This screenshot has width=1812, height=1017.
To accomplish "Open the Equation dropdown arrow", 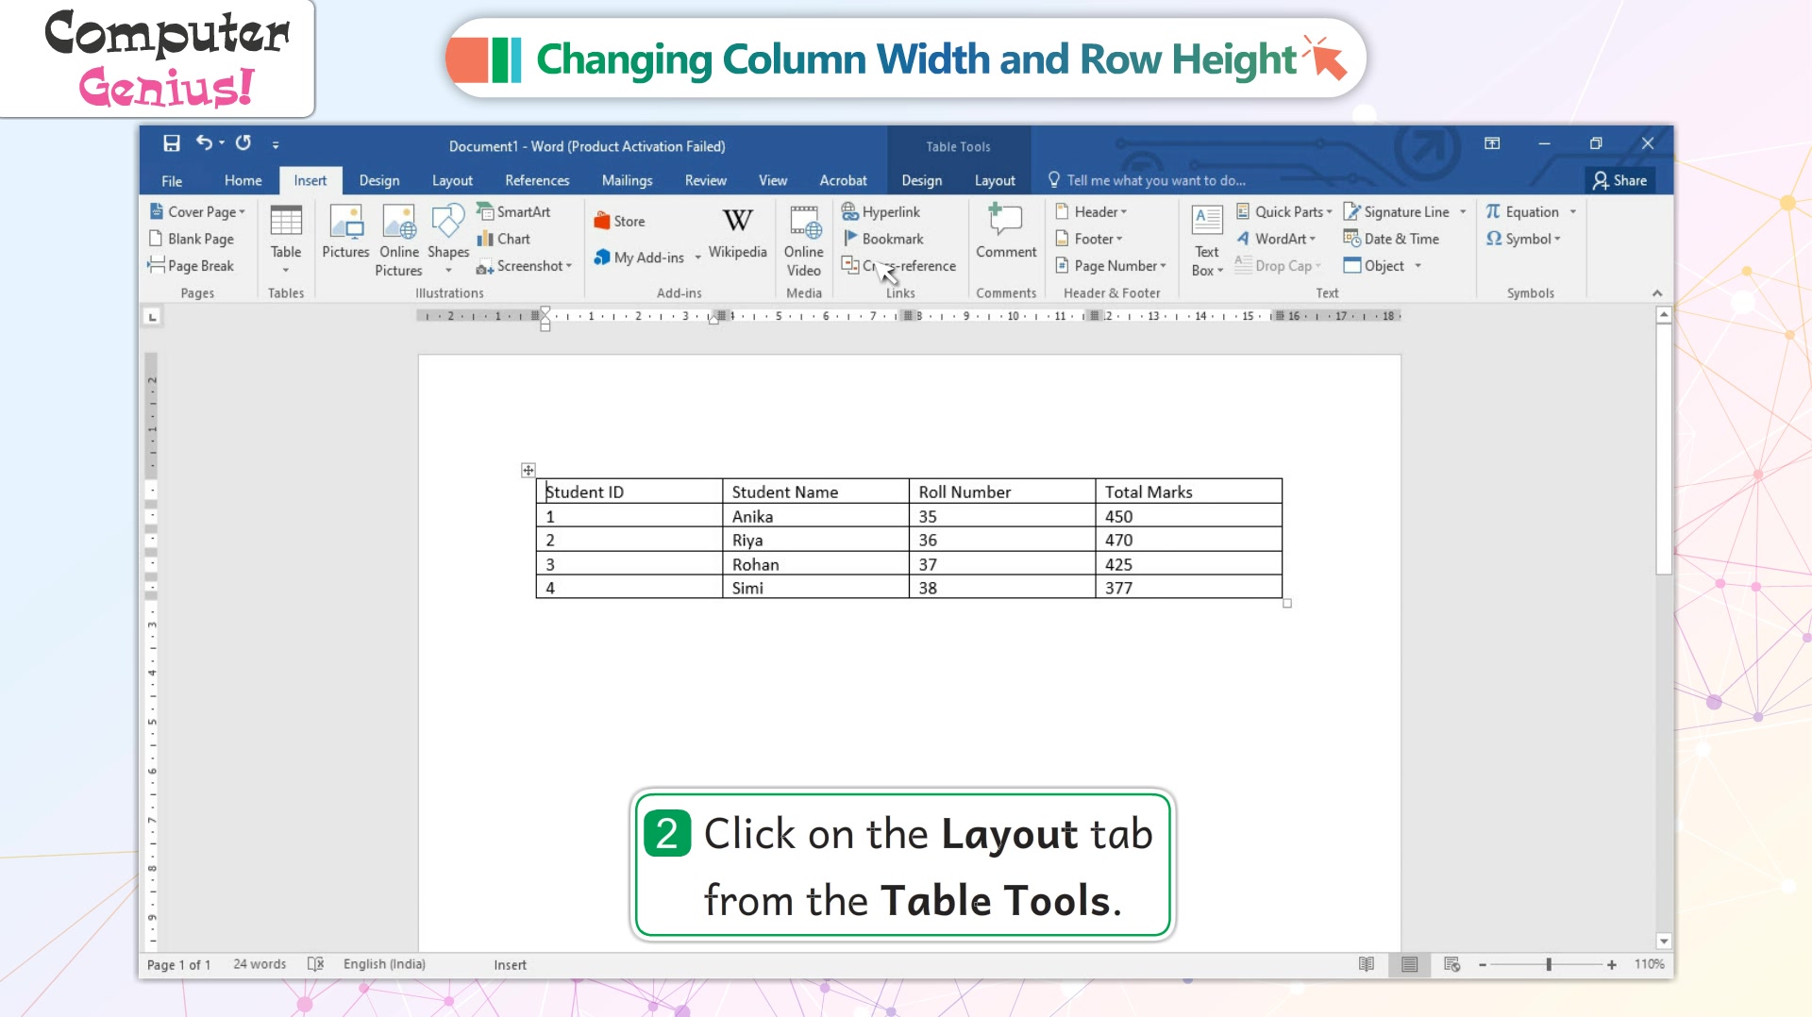I will (1573, 212).
